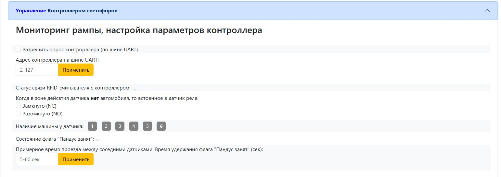Apply the UART controller address
This screenshot has width=501, height=177.
pyautogui.click(x=76, y=70)
